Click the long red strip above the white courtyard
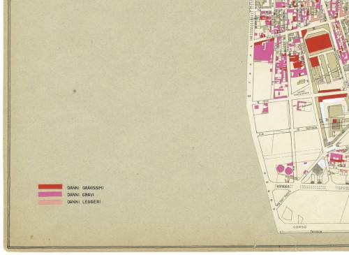The height and width of the screenshot is (255, 349). point(333,98)
